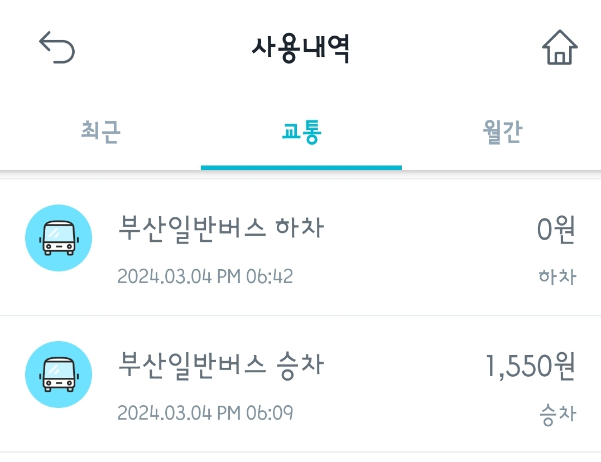
Task: Tap the back arrow icon
Action: 56,47
